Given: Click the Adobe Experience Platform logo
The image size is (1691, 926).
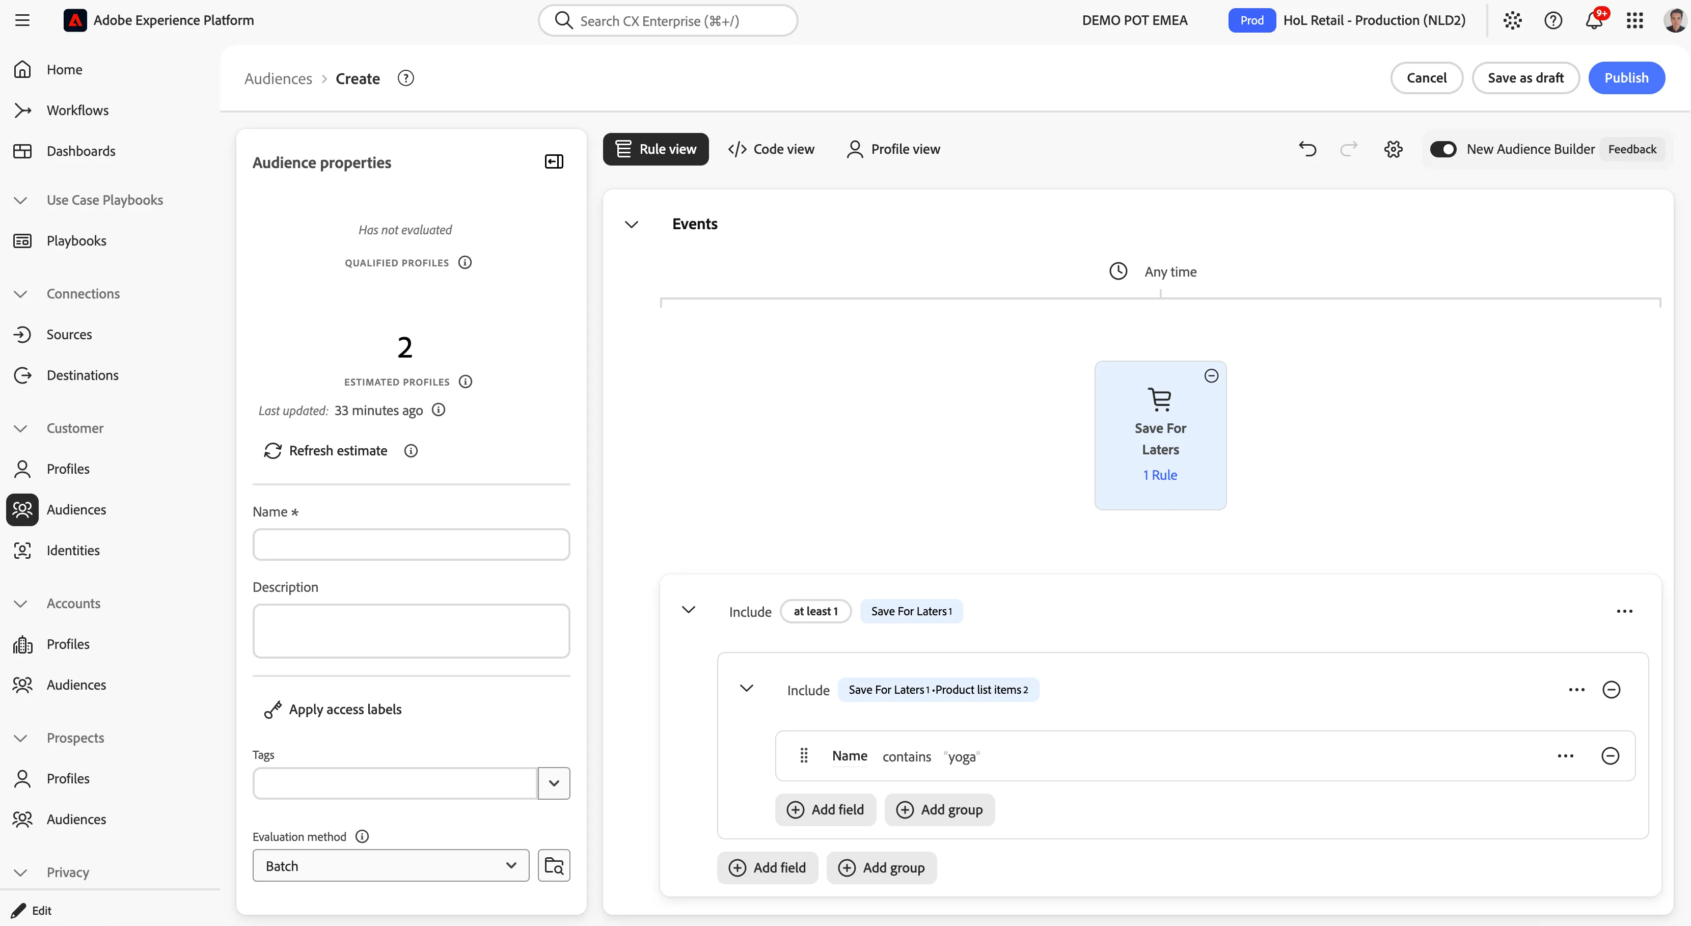Looking at the screenshot, I should coord(75,20).
